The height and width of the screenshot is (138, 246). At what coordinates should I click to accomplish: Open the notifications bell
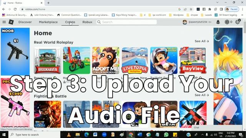[x=218, y=22]
